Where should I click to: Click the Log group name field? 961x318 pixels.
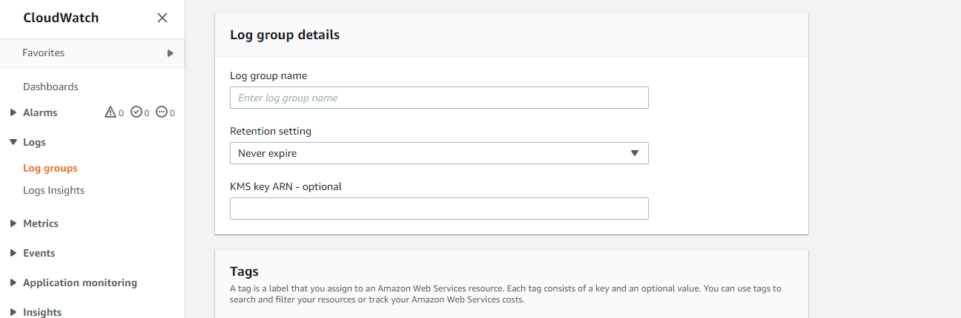click(439, 98)
